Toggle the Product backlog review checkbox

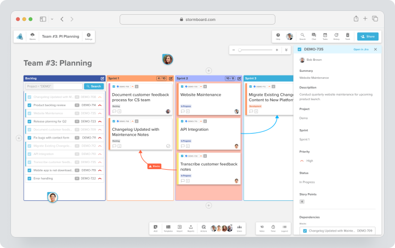[30, 105]
